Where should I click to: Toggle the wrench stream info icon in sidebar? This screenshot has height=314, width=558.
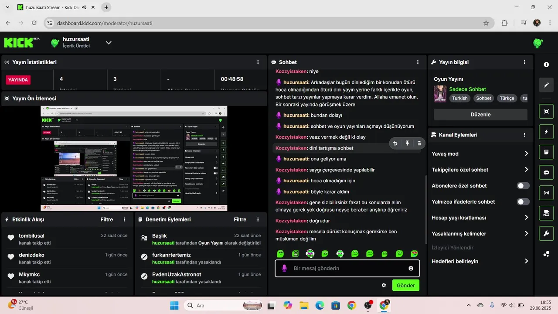[x=546, y=233]
